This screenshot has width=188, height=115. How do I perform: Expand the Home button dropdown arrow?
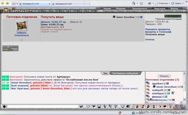pos(137,3)
